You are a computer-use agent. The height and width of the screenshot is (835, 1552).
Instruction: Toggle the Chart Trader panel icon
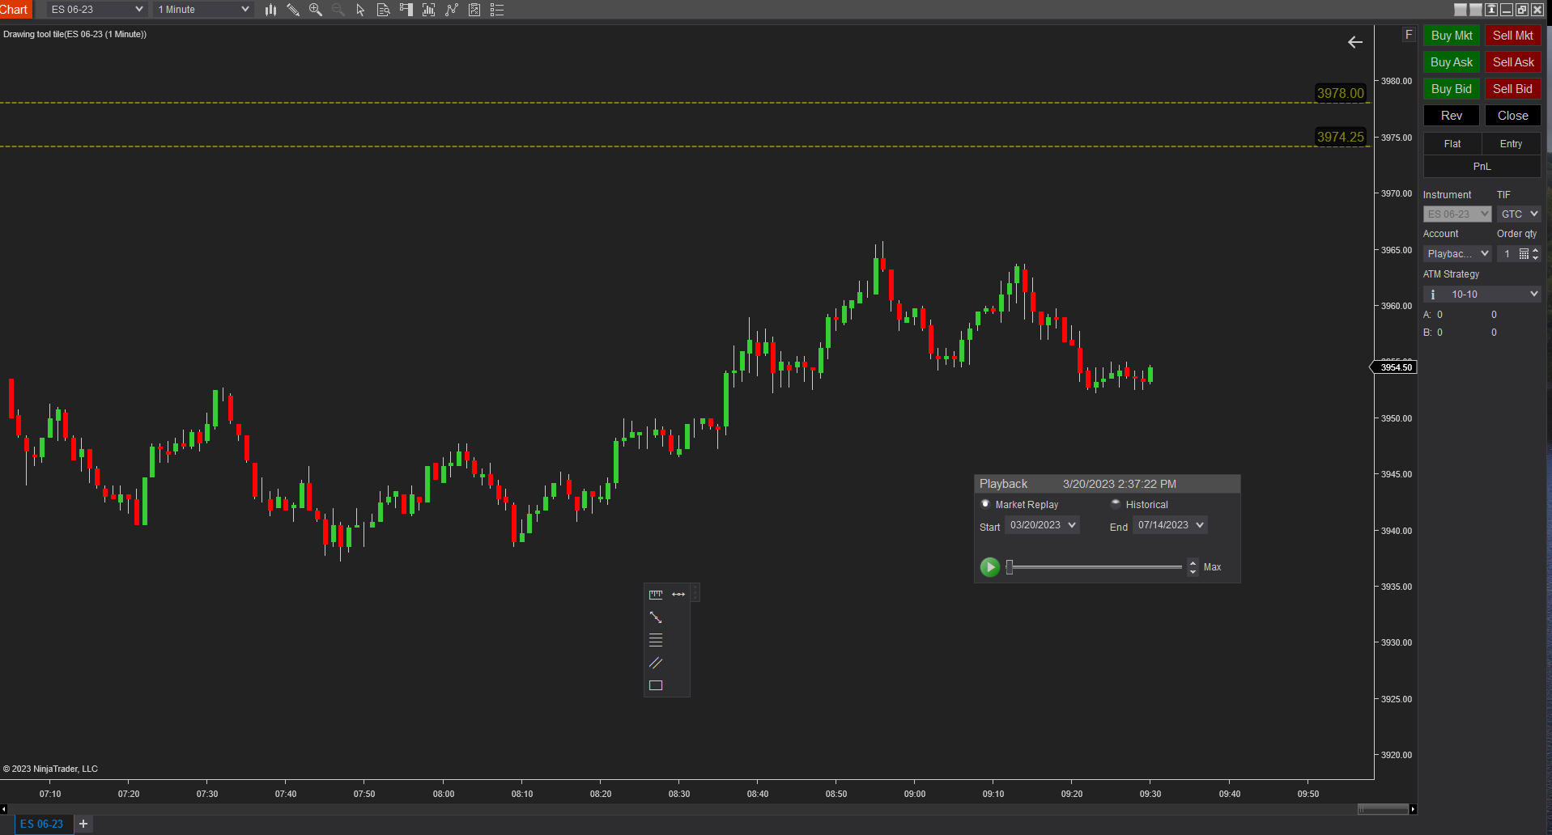pos(406,10)
